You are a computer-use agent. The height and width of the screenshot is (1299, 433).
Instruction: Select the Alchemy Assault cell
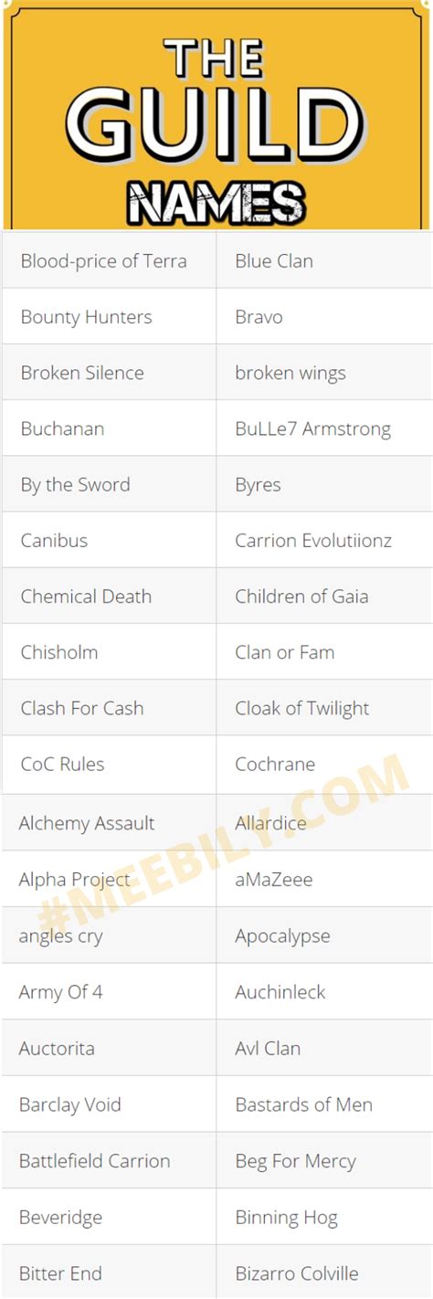coord(109,822)
